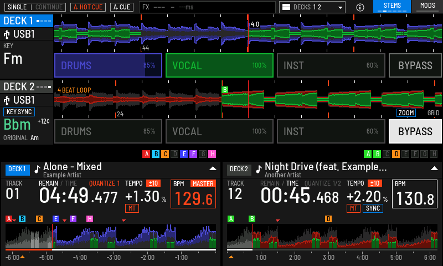The image size is (443, 266).
Task: Select red hot cue A of Deck 1 row
Action: click(146, 154)
